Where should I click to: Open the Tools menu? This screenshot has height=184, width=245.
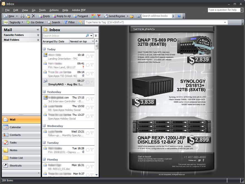tap(42, 10)
